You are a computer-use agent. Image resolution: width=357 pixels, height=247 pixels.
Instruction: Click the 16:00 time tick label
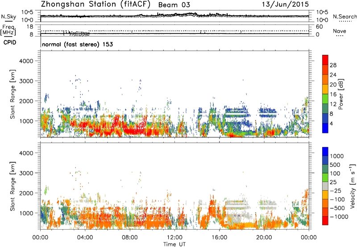tap(219, 238)
